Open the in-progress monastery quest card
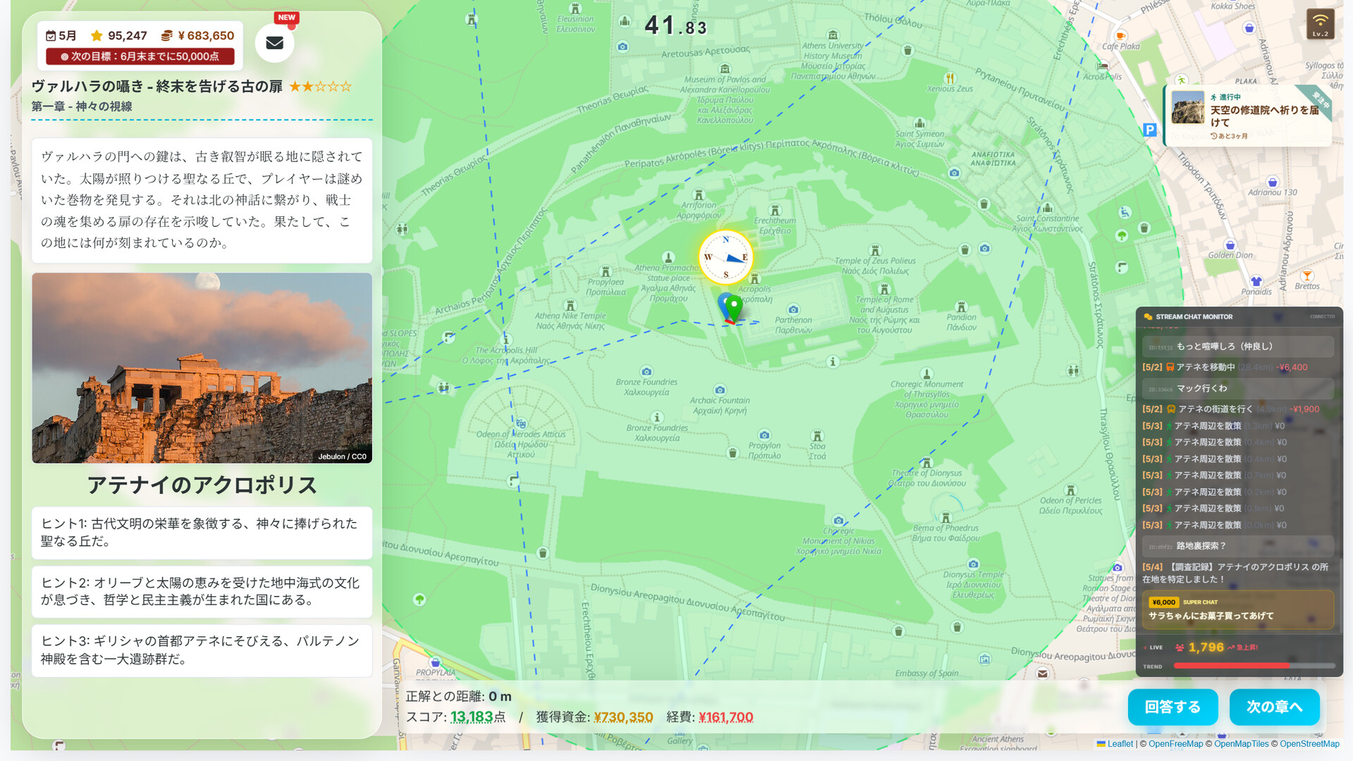The height and width of the screenshot is (761, 1353). coord(1247,116)
